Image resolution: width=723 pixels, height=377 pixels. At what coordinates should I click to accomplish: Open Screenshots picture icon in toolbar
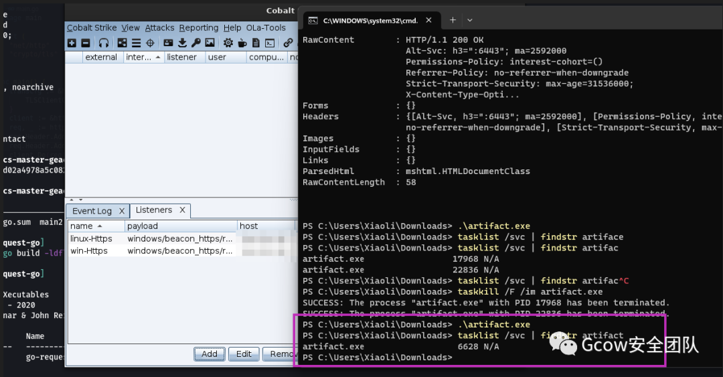click(x=210, y=43)
